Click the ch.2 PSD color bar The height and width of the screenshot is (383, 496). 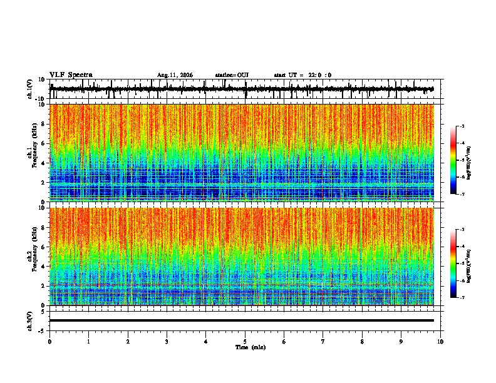[453, 263]
